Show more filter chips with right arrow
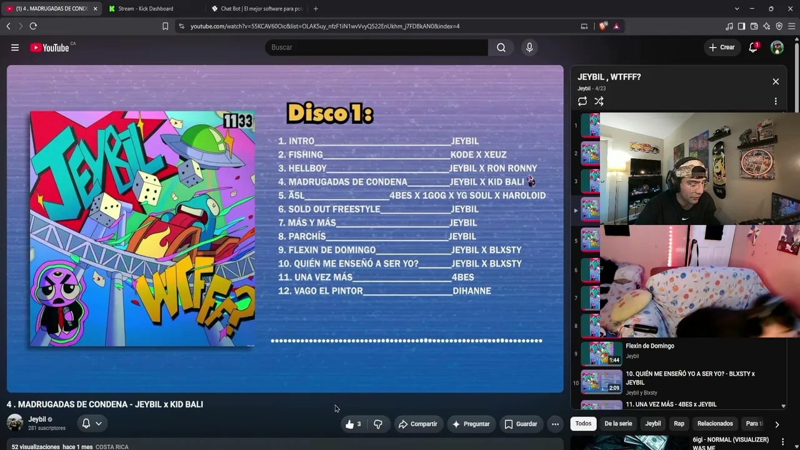800x450 pixels. (777, 424)
